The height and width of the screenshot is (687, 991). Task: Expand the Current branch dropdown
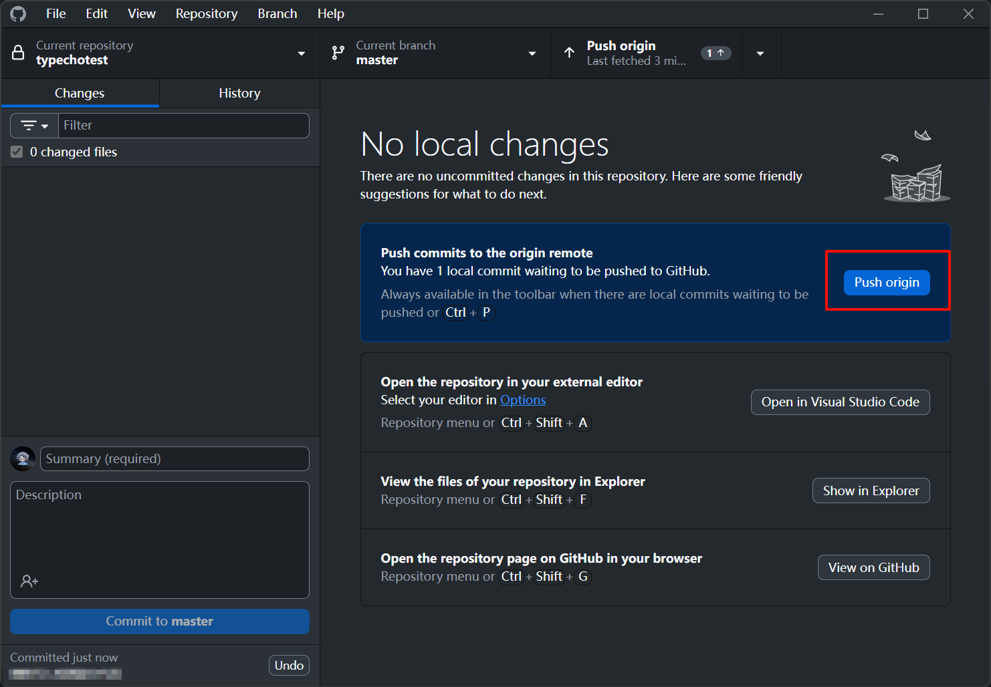coord(532,53)
